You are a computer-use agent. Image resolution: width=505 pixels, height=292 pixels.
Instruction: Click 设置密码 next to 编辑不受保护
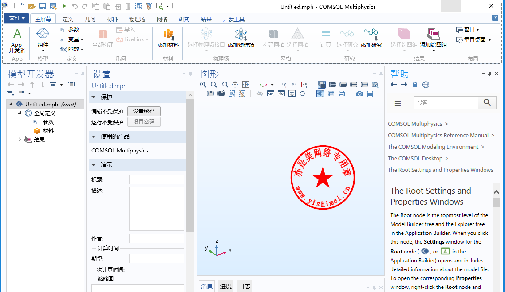click(x=144, y=111)
